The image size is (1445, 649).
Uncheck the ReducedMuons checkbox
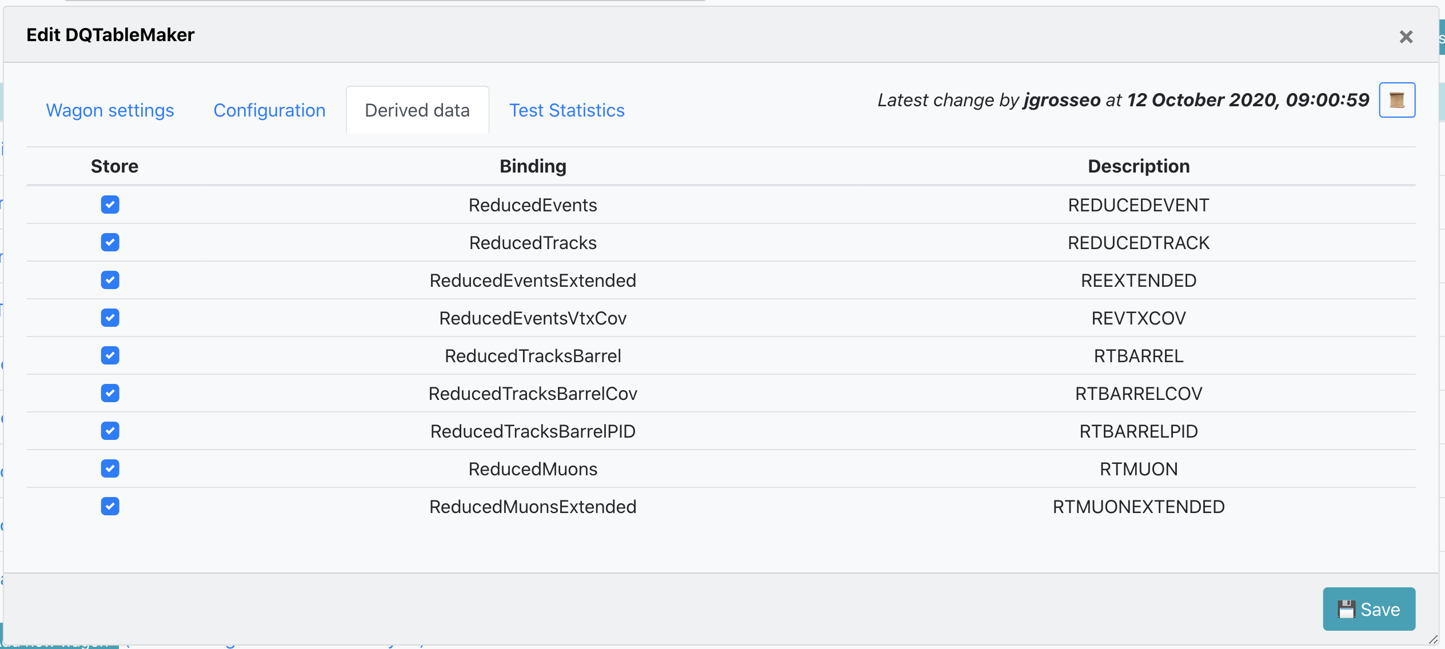(x=110, y=468)
